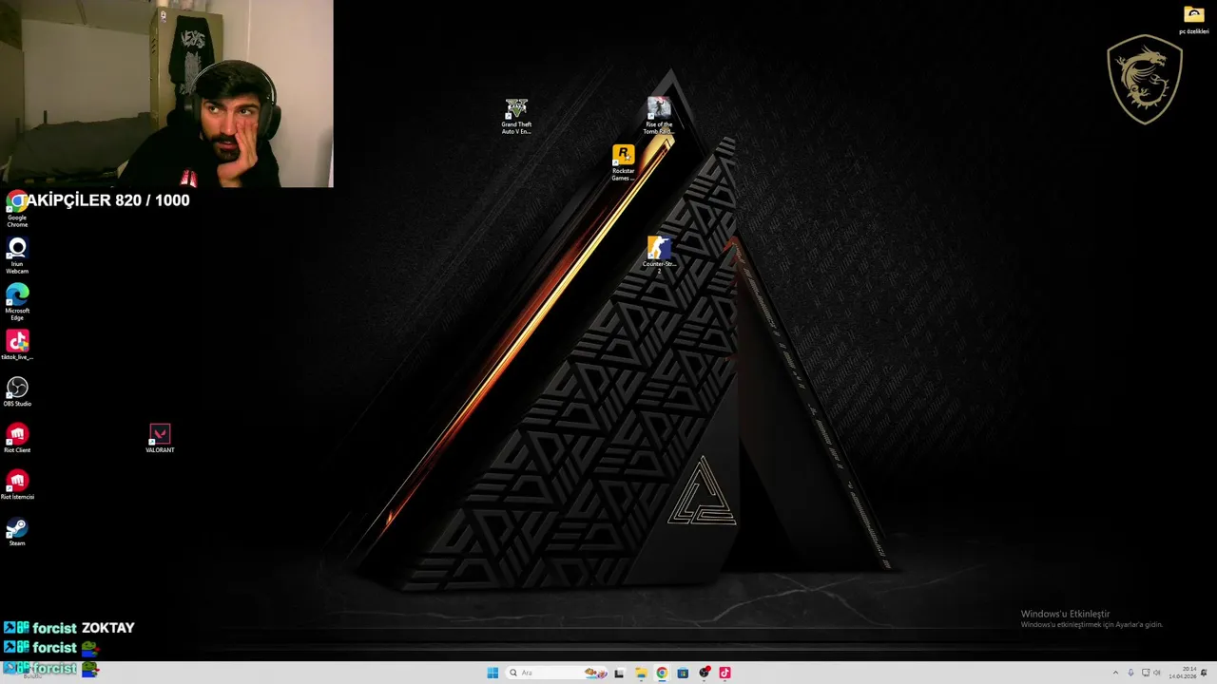Open the Windows Start menu
The width and height of the screenshot is (1217, 684).
493,673
